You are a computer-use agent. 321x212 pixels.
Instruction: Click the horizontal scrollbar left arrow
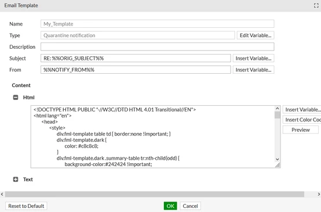(x=2, y=194)
